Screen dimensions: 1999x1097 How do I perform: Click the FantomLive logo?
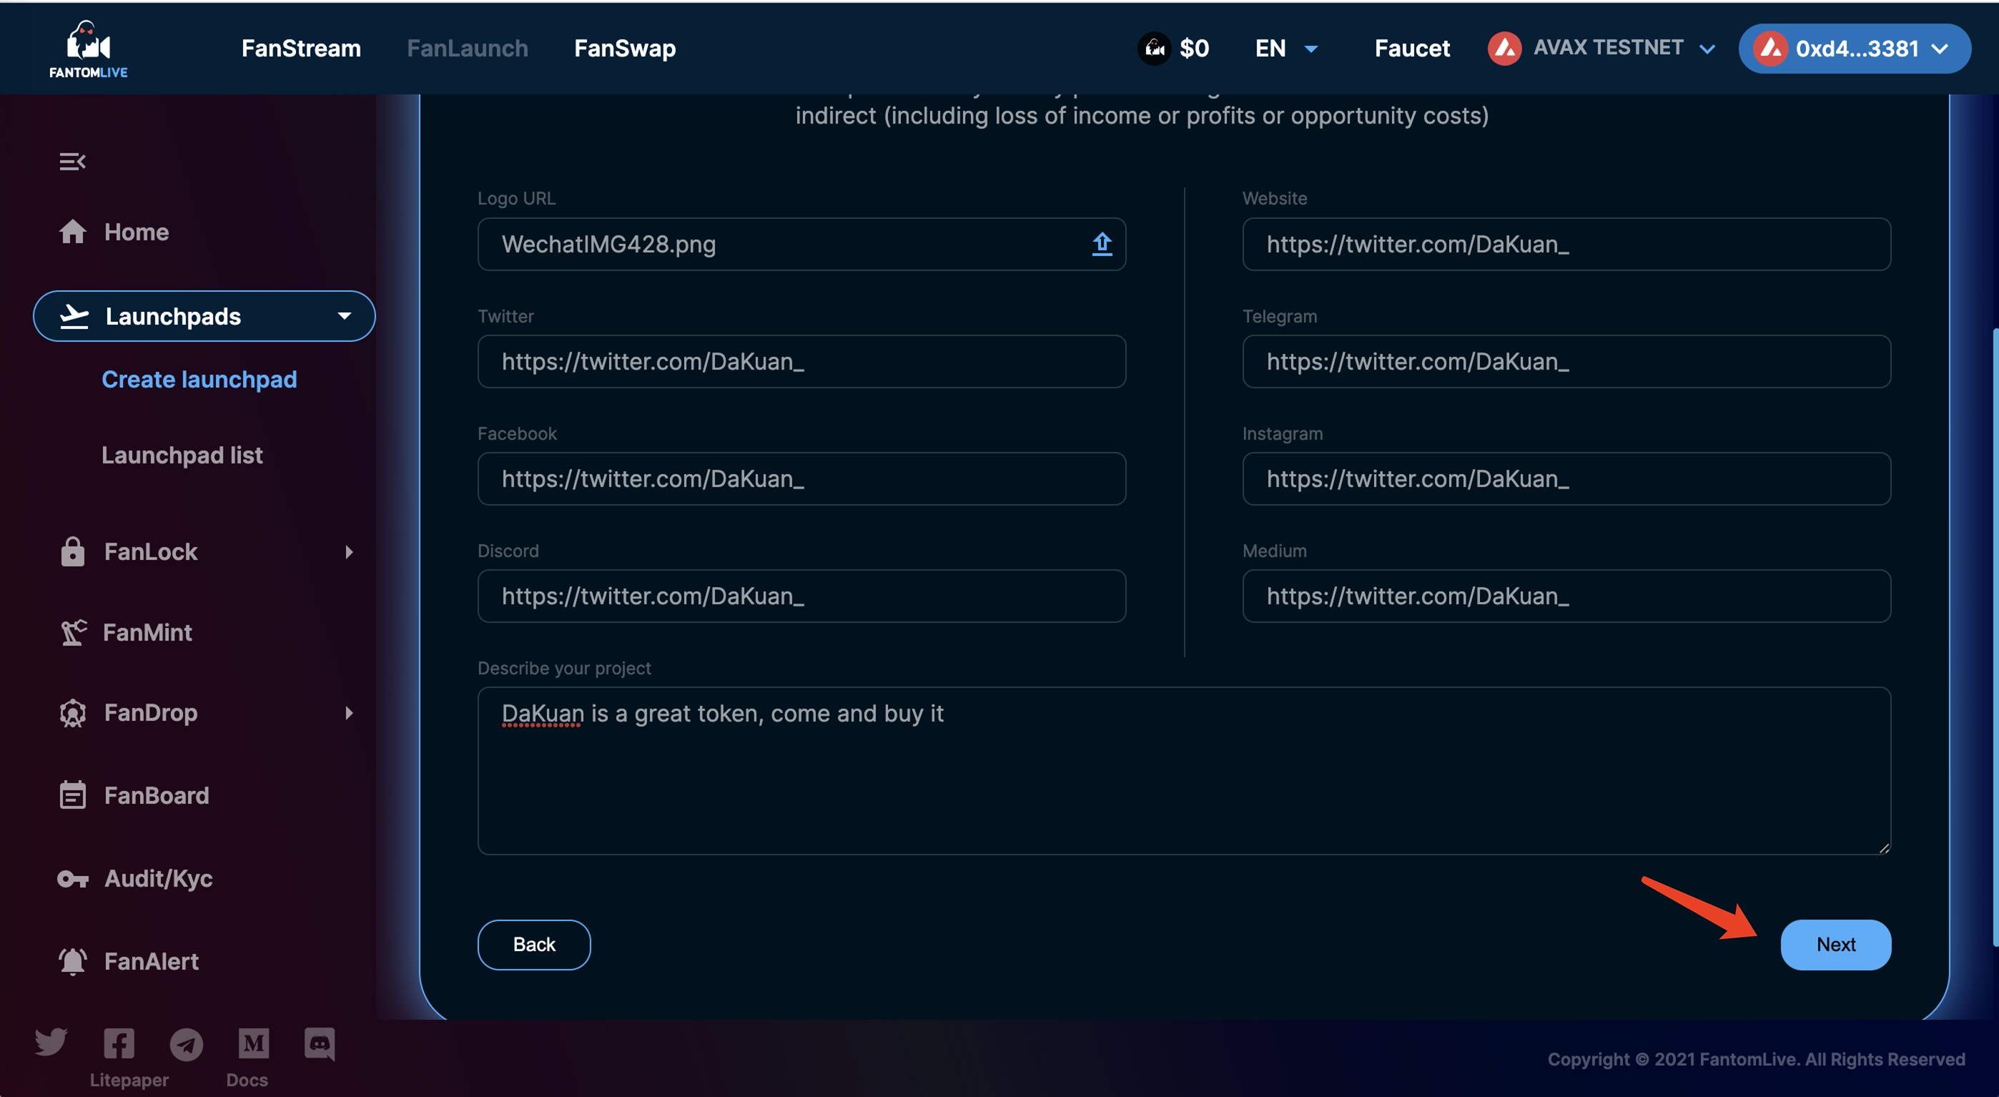point(88,49)
